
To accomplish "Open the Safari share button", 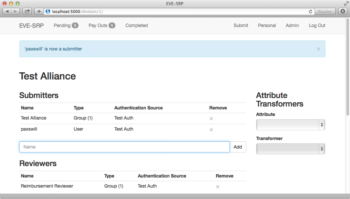I will pos(27,11).
